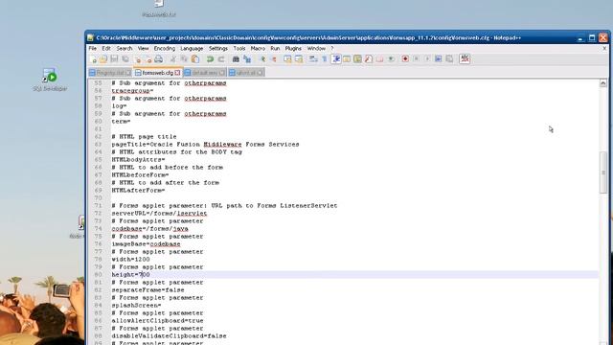Viewport: 613px width, 345px height.
Task: Toggle Show All Characters pilcrow icon
Action: pos(324,59)
